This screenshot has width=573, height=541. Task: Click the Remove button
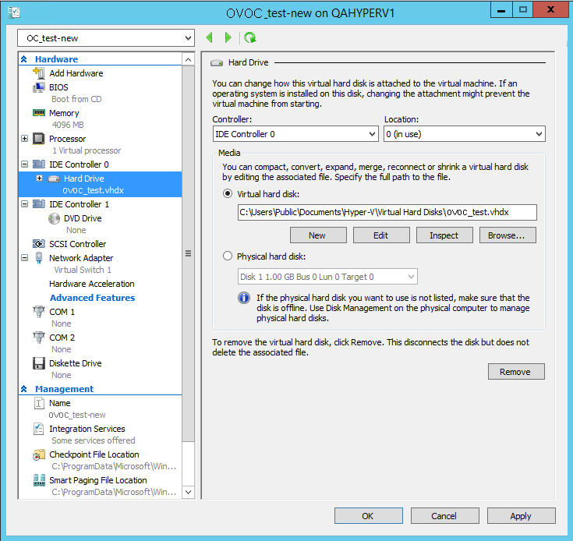tap(515, 372)
